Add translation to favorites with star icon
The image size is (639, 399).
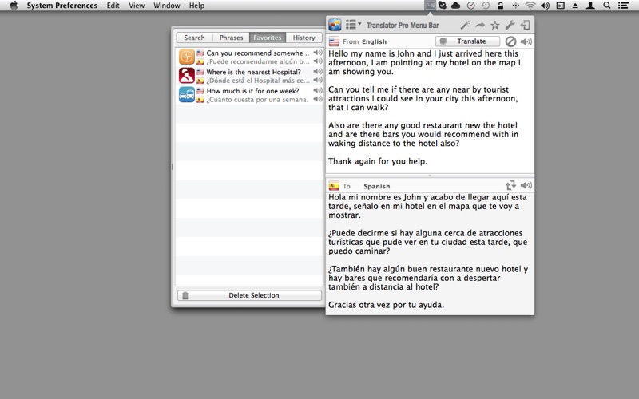tap(494, 26)
